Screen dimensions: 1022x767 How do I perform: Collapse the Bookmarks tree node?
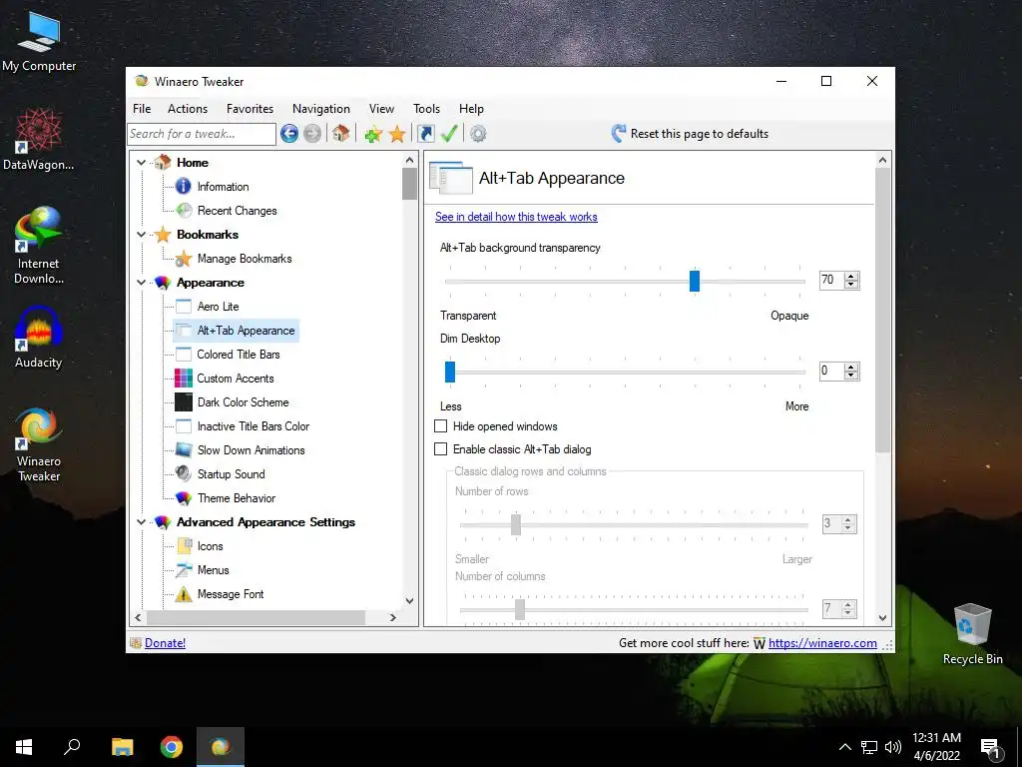pos(142,234)
